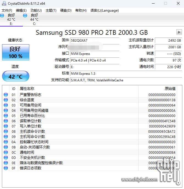This screenshot has height=189, width=184.
Task: Click the status orb for 07 写入单位计数
Action: tap(6, 126)
